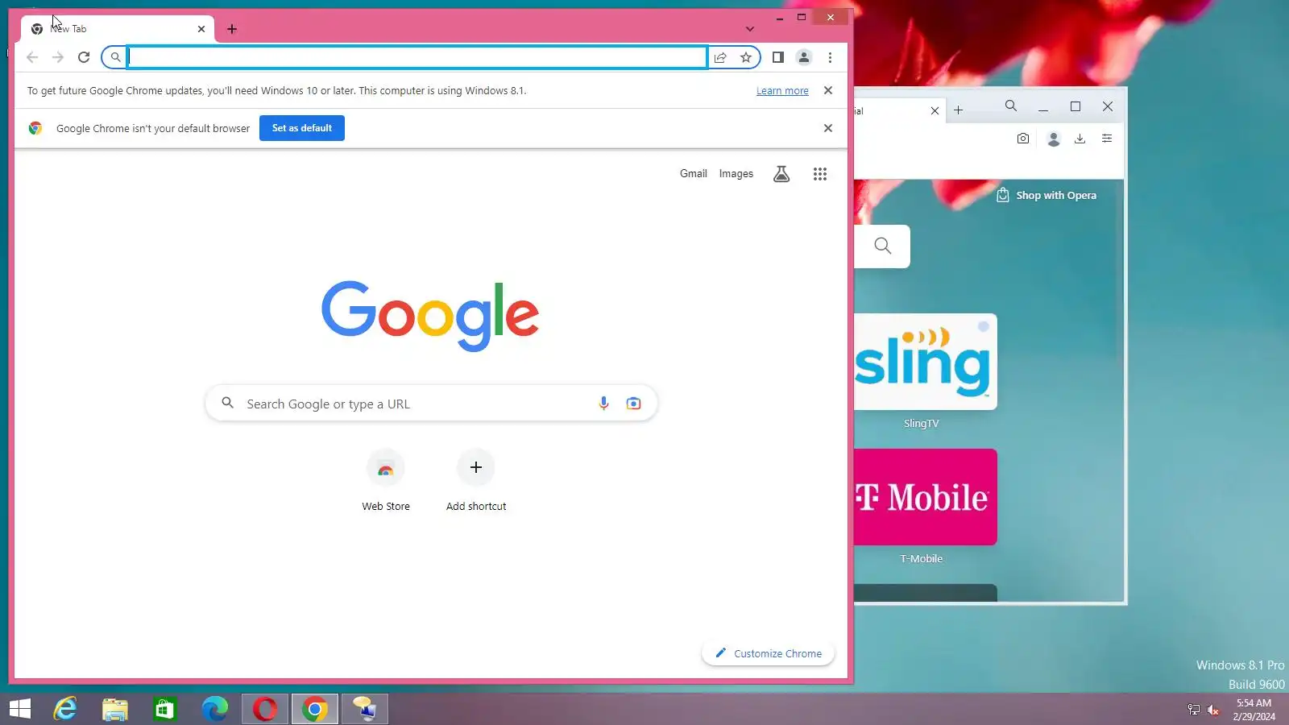Viewport: 1289px width, 725px height.
Task: Take a snapshot in Opera
Action: click(1023, 139)
